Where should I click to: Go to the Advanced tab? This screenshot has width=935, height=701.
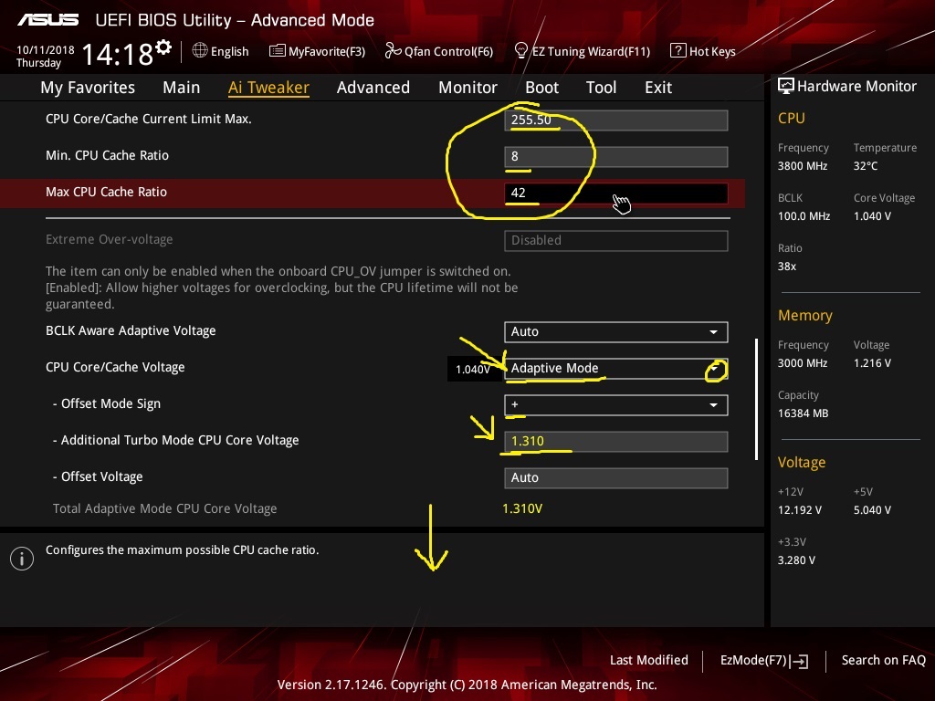tap(373, 88)
